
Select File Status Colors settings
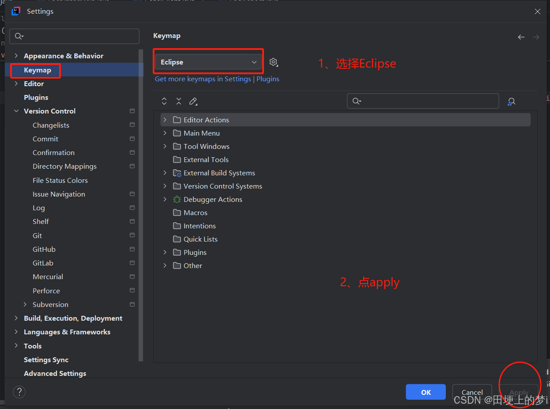click(60, 180)
